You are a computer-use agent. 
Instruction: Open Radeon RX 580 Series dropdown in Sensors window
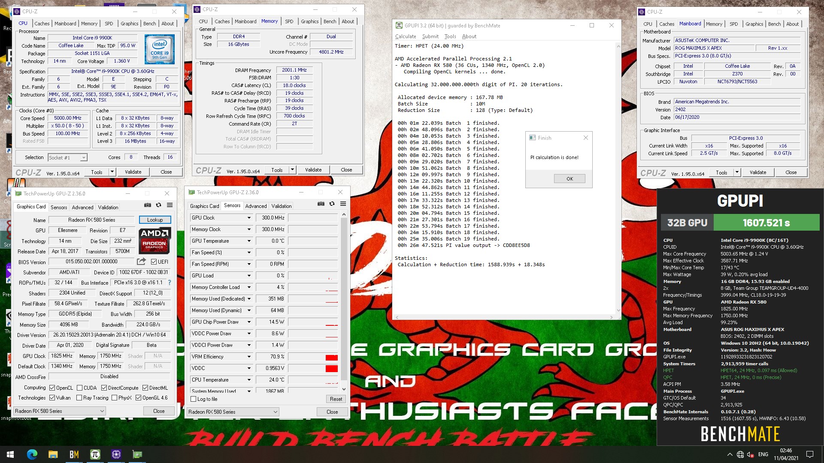[233, 412]
